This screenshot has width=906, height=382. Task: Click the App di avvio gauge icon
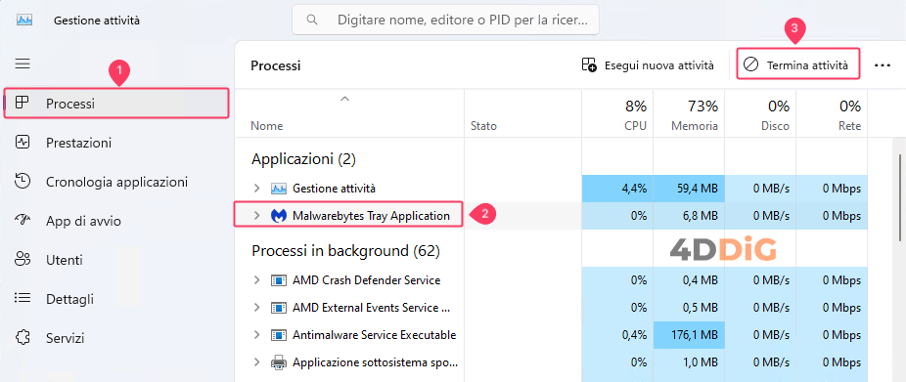point(22,220)
